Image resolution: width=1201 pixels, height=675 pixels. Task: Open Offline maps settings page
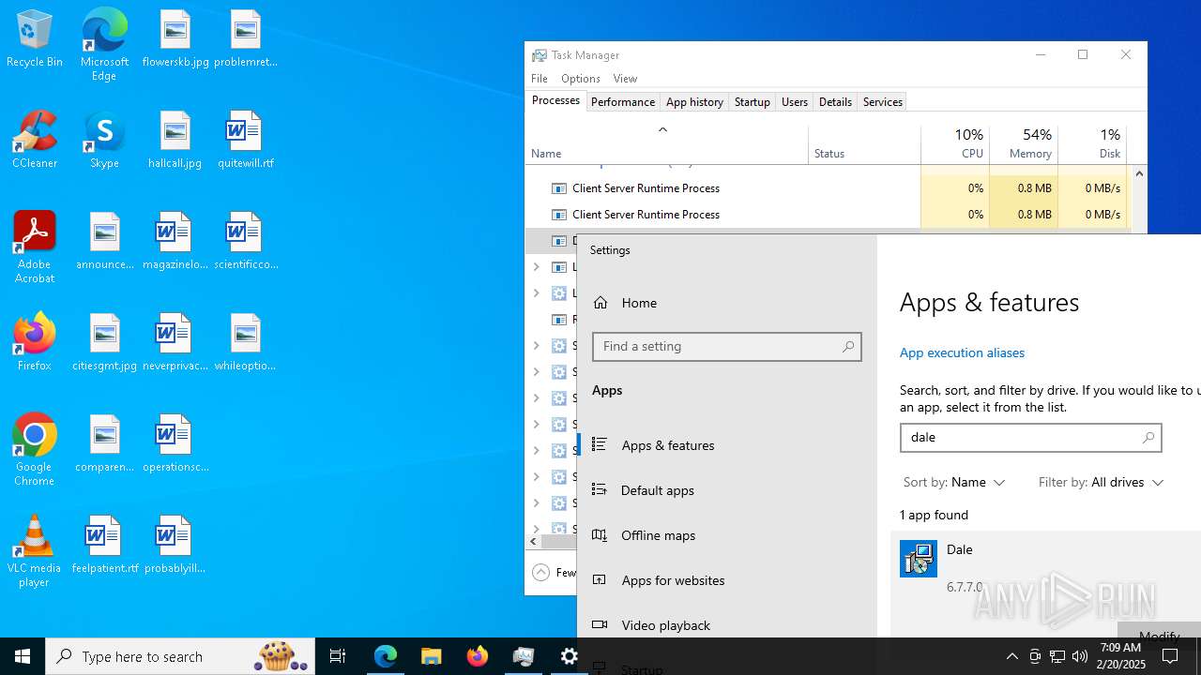(x=727, y=535)
